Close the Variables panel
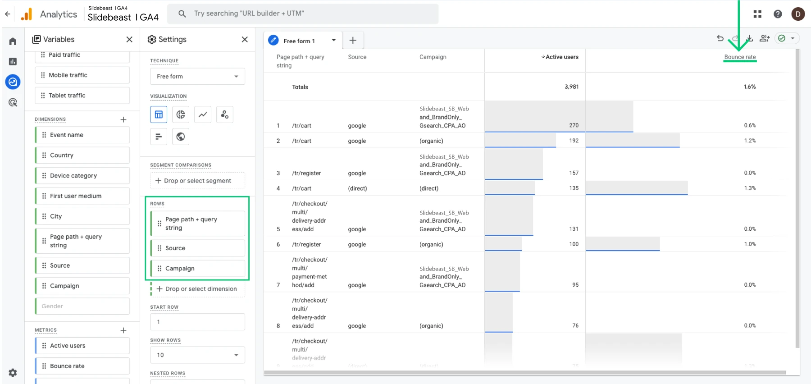 pyautogui.click(x=129, y=39)
